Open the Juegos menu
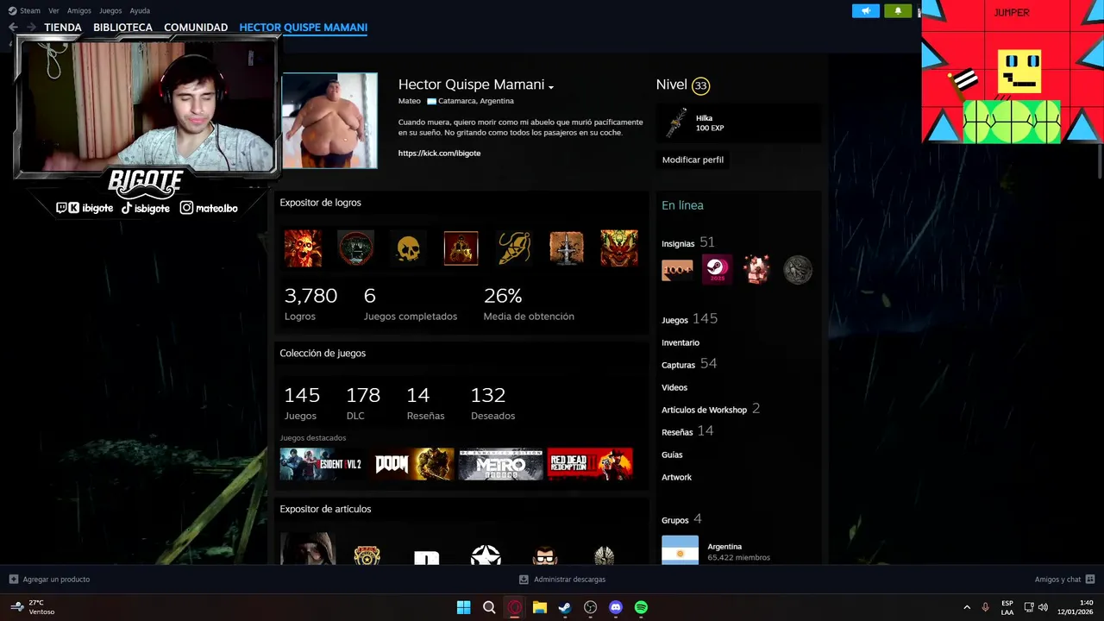The height and width of the screenshot is (621, 1104). pyautogui.click(x=110, y=10)
